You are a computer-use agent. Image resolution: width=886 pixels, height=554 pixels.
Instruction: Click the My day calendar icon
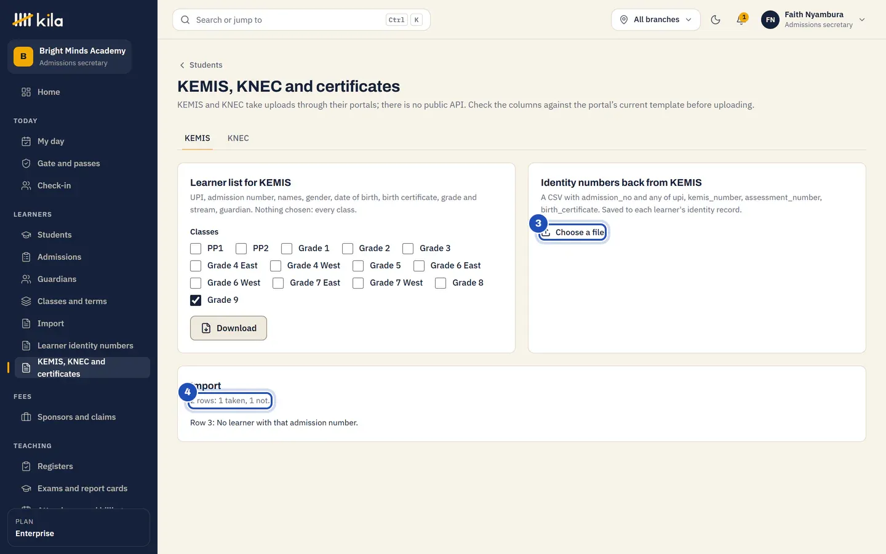(x=26, y=141)
